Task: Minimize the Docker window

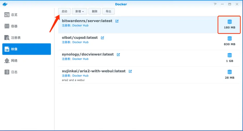Action: [x=222, y=4]
